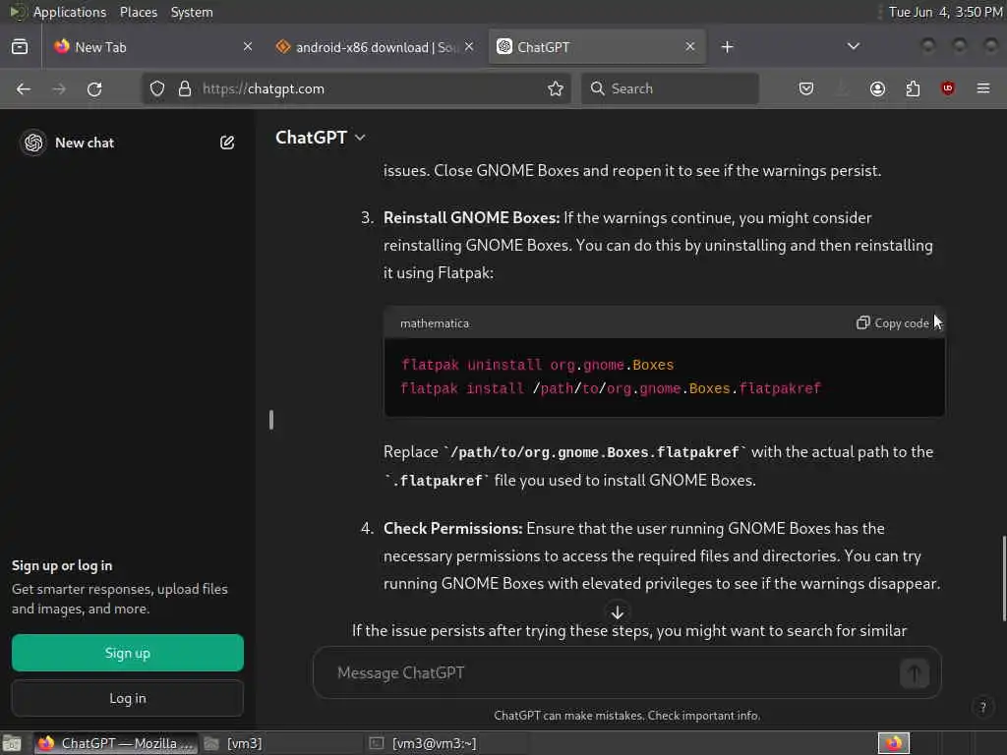Click the sidebar collapse handle

coord(271,420)
